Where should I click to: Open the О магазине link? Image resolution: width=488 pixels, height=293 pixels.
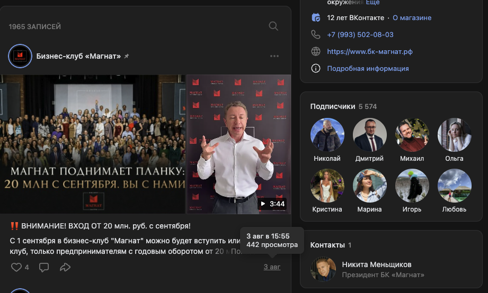pyautogui.click(x=412, y=17)
